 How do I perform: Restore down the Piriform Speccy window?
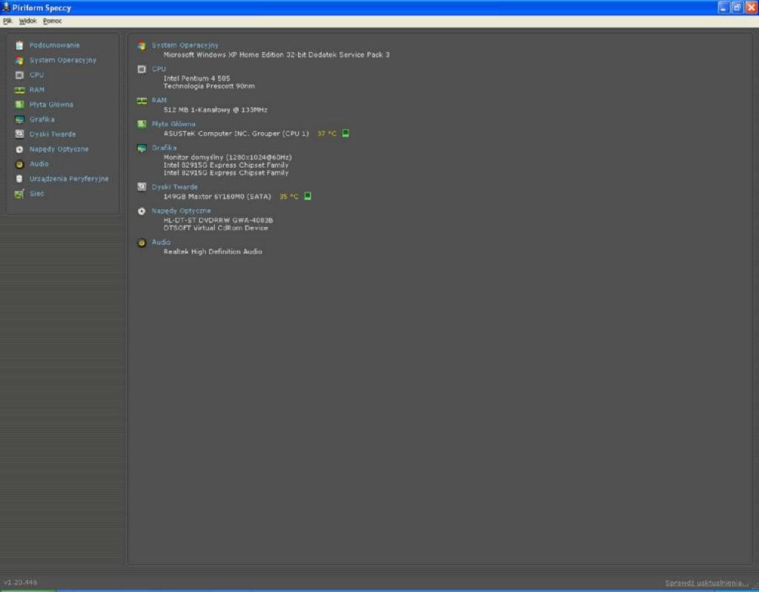click(x=738, y=7)
